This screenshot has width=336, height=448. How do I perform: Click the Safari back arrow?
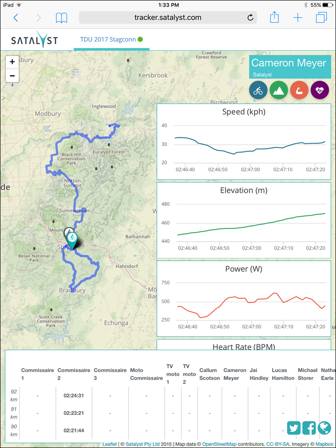pos(16,18)
